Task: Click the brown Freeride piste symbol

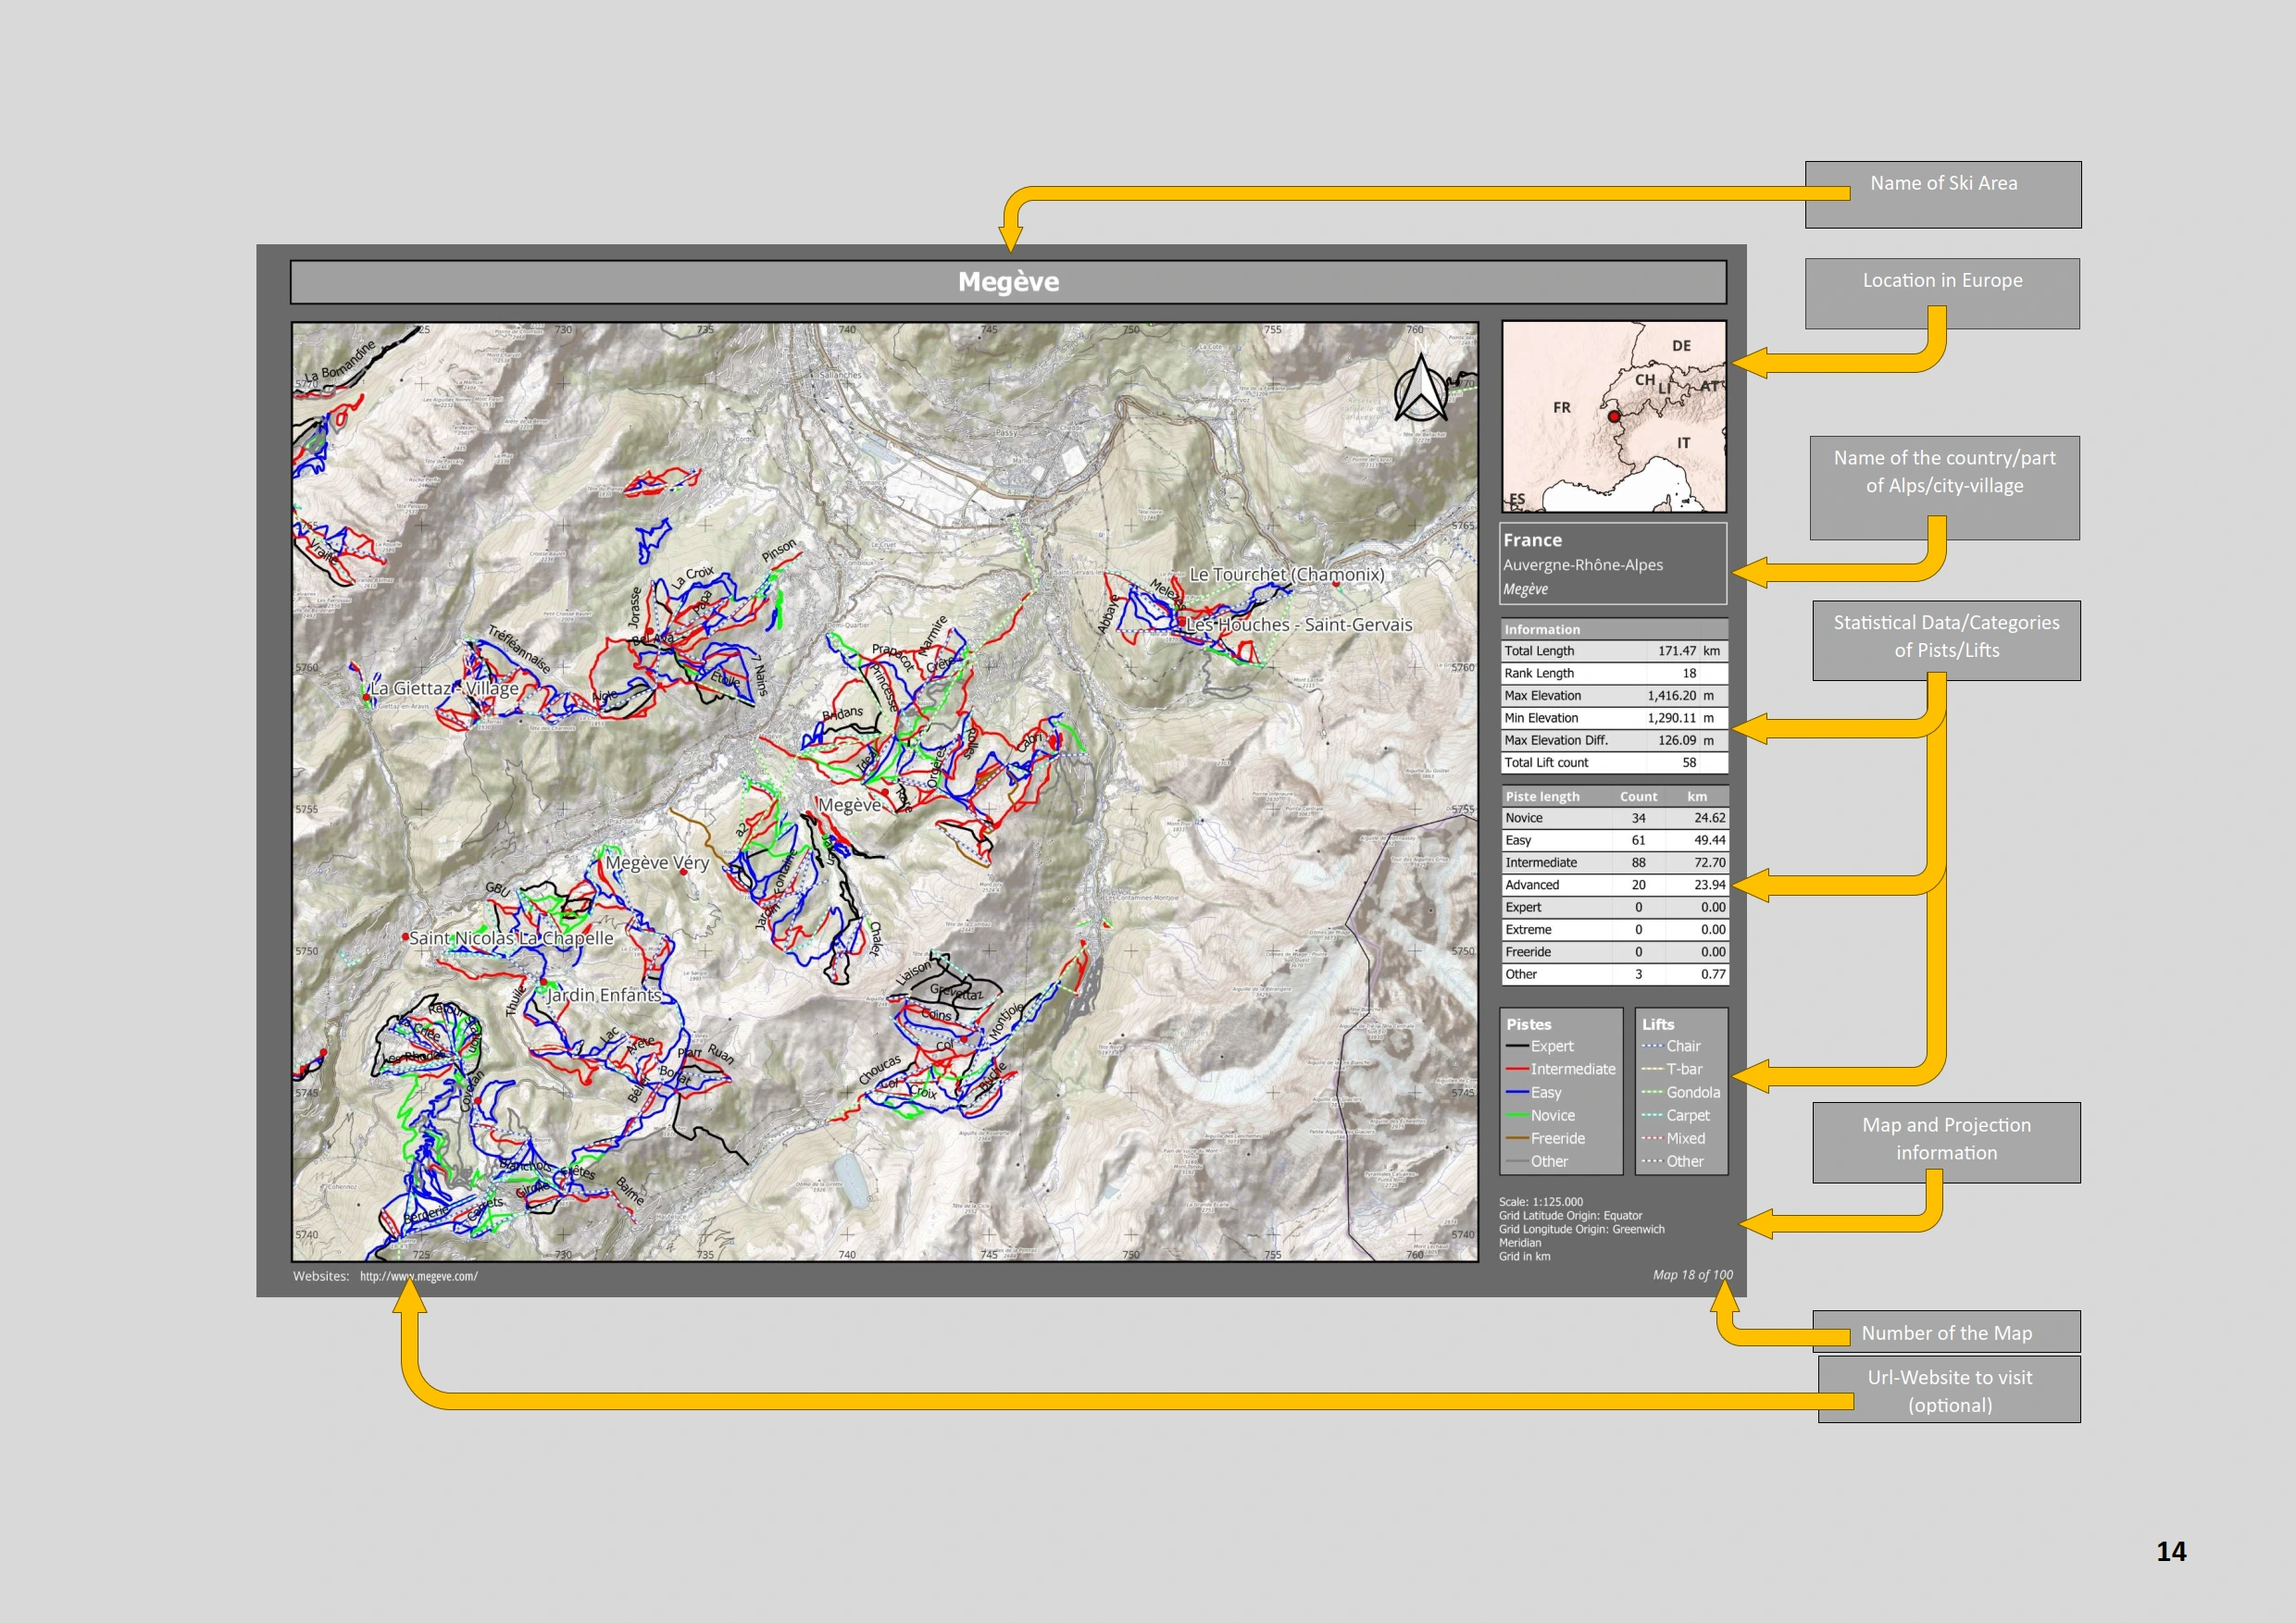Action: pyautogui.click(x=1518, y=1138)
